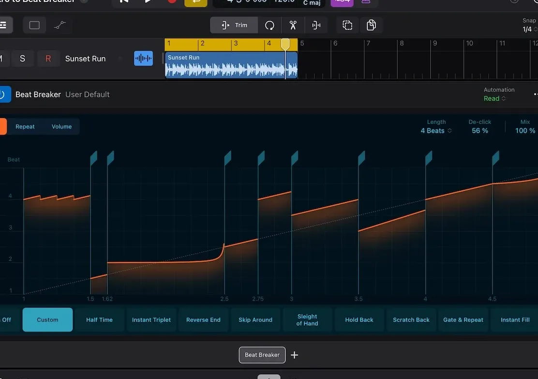Viewport: 538px width, 379px height.
Task: Select the Half Time preset
Action: pos(99,319)
